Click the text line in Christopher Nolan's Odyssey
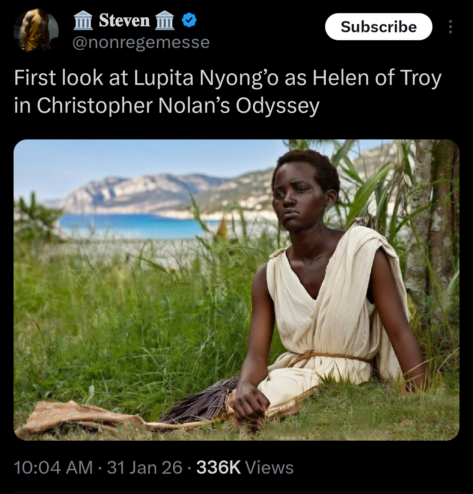 pos(167,106)
